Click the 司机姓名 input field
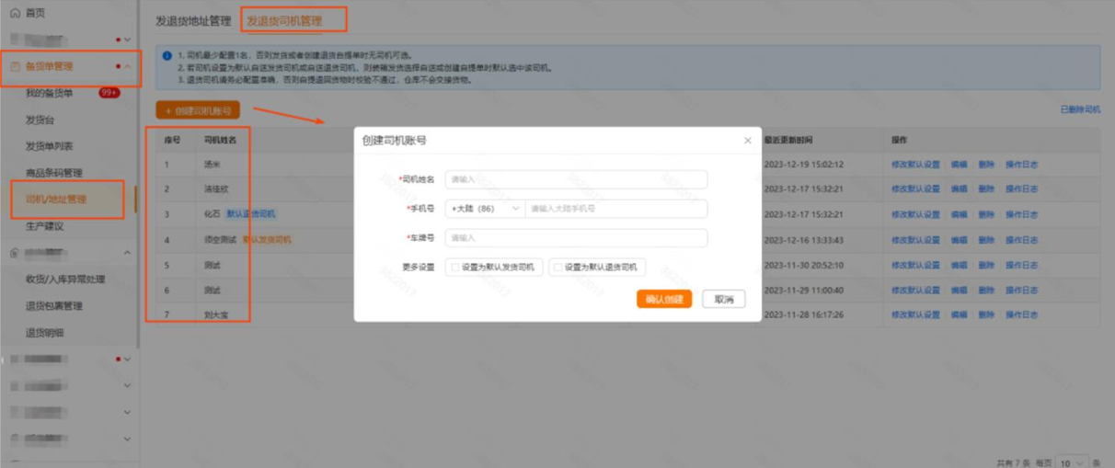Viewport: 1115px width, 468px height. 576,179
